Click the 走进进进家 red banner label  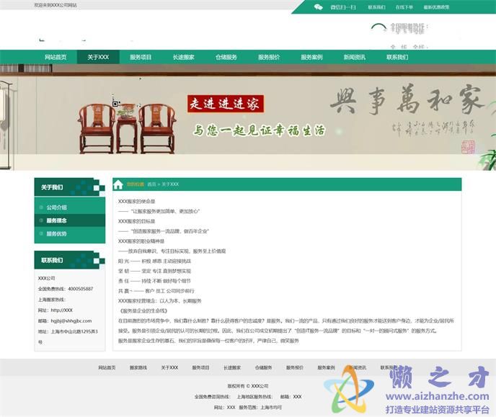pos(225,104)
